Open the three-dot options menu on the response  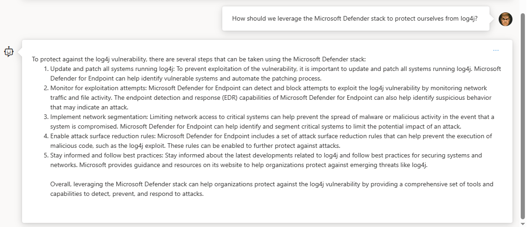495,50
